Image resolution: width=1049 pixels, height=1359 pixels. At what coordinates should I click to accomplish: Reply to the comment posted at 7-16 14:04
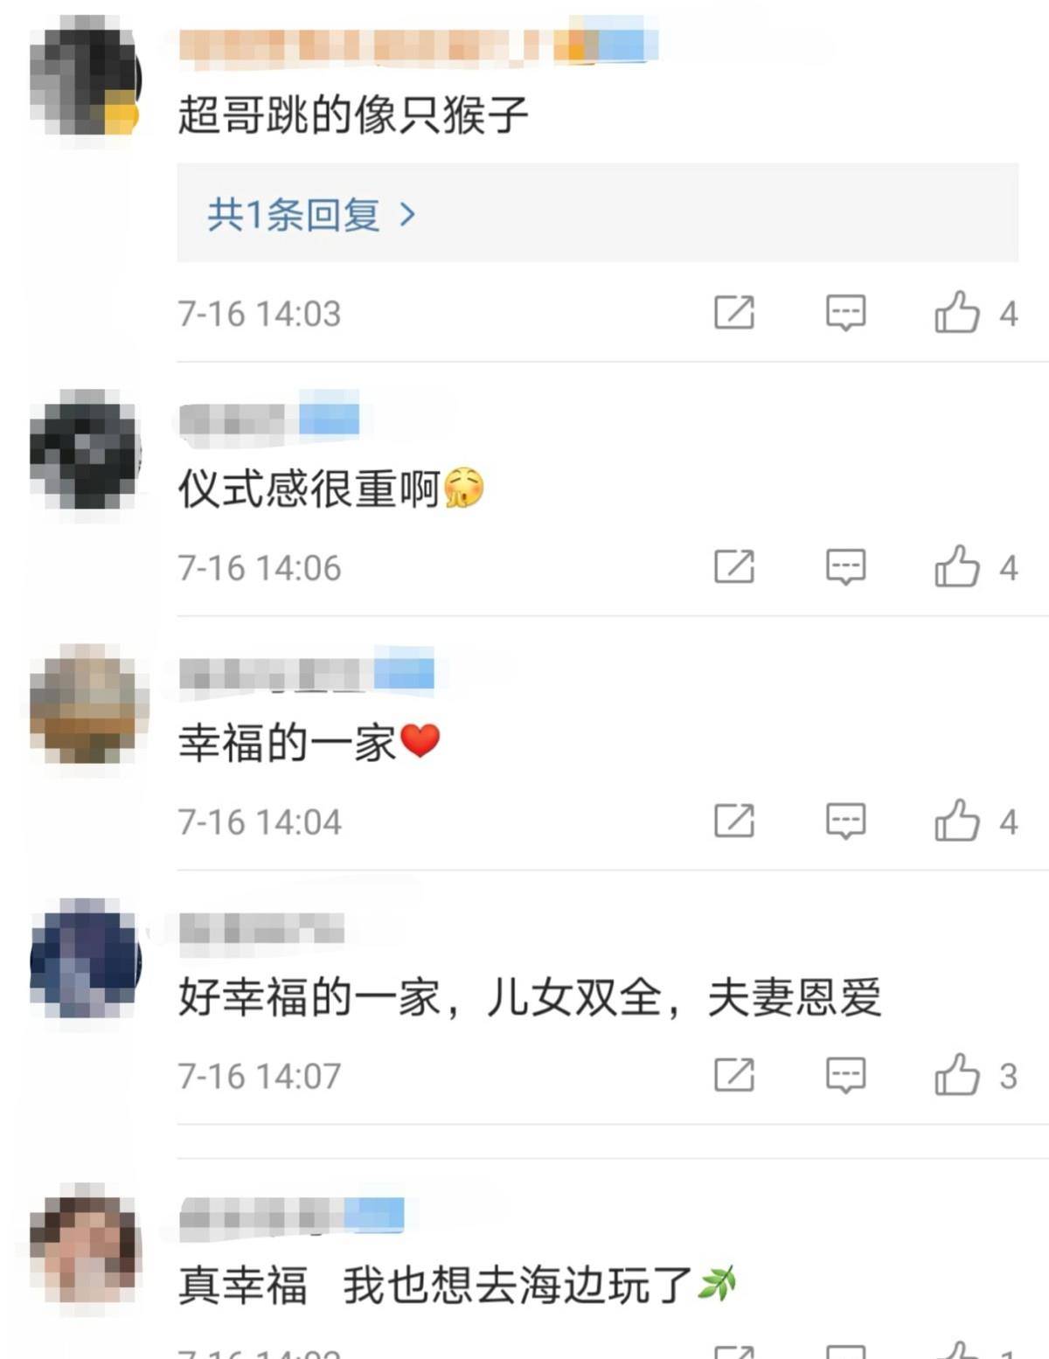pos(845,822)
